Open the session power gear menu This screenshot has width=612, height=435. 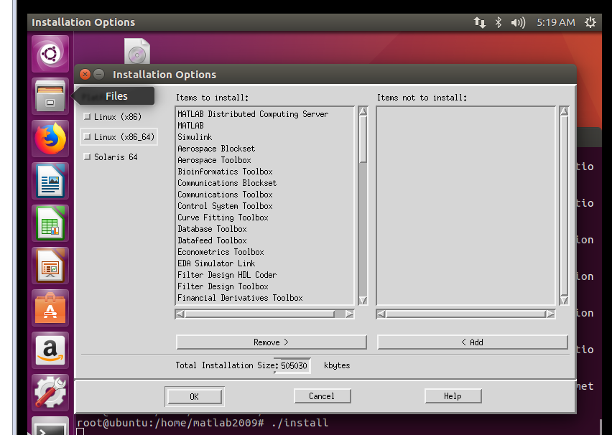(x=590, y=22)
